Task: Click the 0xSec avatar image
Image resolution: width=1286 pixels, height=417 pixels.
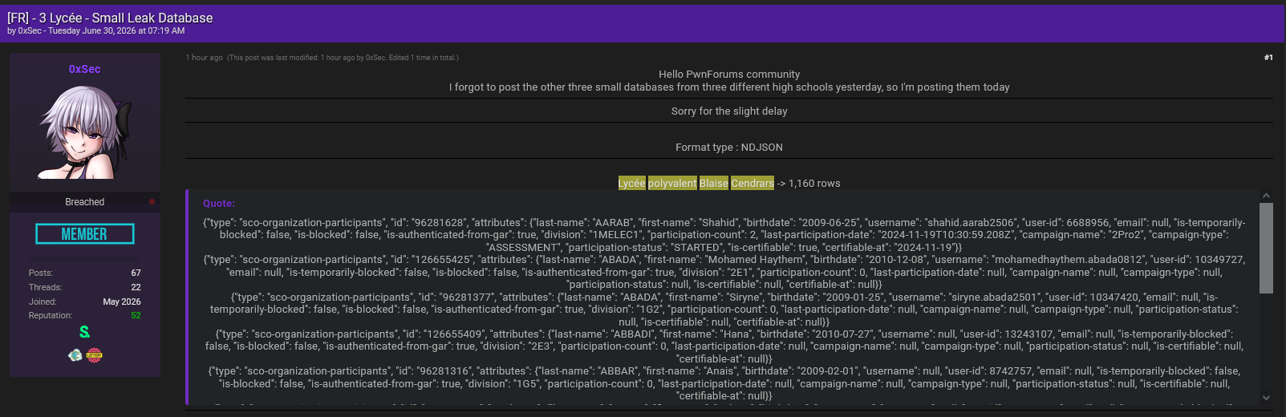Action: pyautogui.click(x=85, y=132)
